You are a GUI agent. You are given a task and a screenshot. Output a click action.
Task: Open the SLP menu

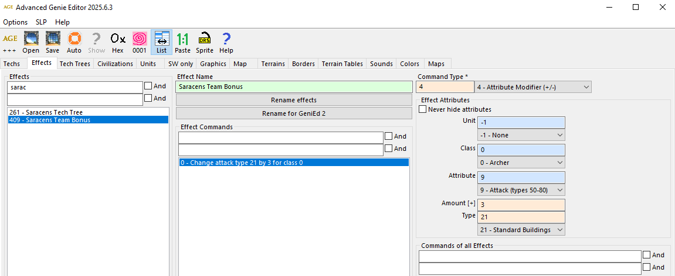tap(41, 22)
